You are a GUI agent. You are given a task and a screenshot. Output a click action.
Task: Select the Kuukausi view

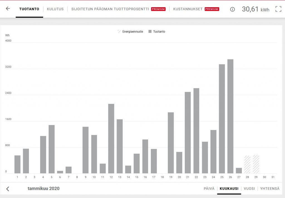[229, 189]
